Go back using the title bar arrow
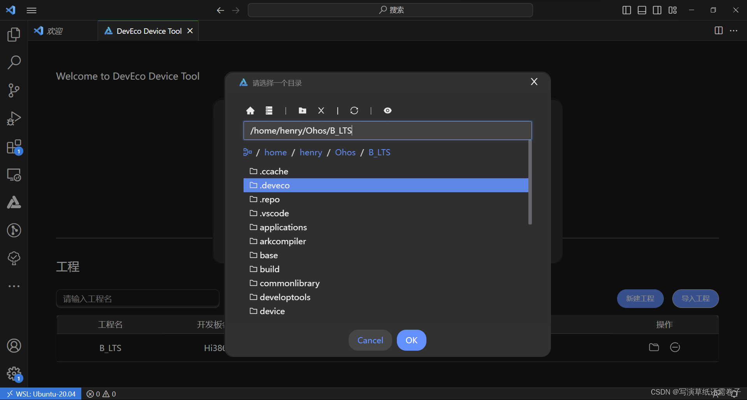The height and width of the screenshot is (400, 747). (x=221, y=10)
